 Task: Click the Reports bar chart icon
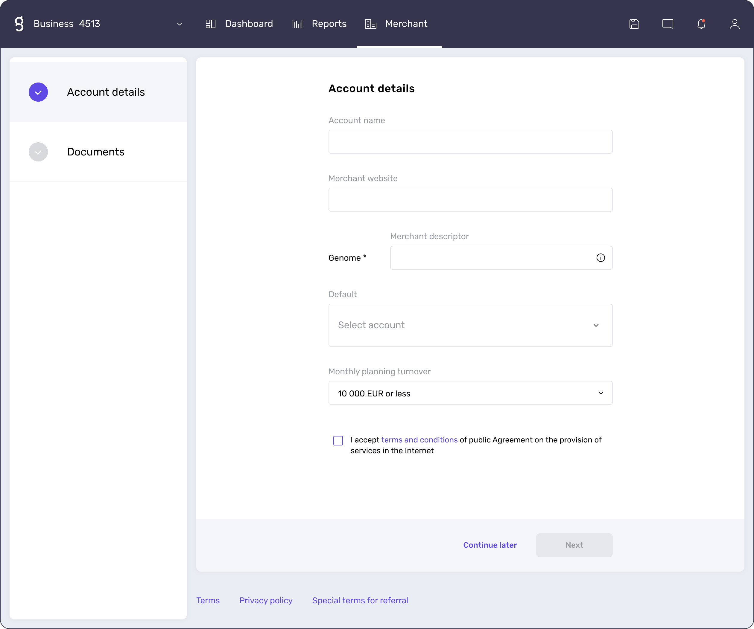click(x=297, y=24)
